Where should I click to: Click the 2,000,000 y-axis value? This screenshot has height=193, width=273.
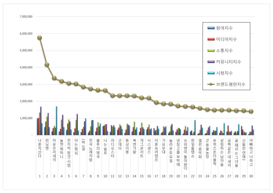[x=26, y=101]
